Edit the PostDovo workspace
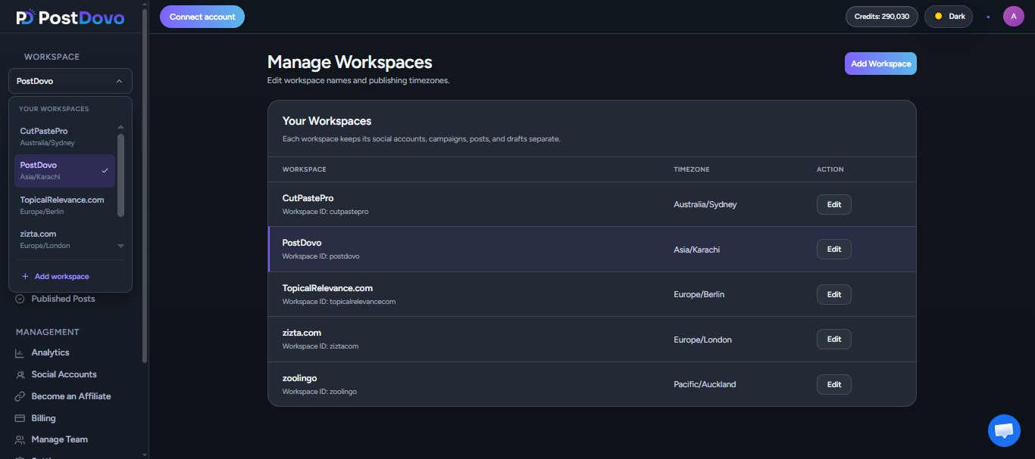The width and height of the screenshot is (1035, 459). point(833,250)
